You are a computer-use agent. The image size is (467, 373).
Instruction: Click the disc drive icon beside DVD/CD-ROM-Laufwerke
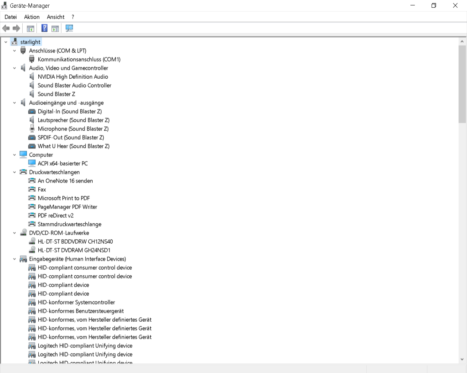tap(23, 233)
